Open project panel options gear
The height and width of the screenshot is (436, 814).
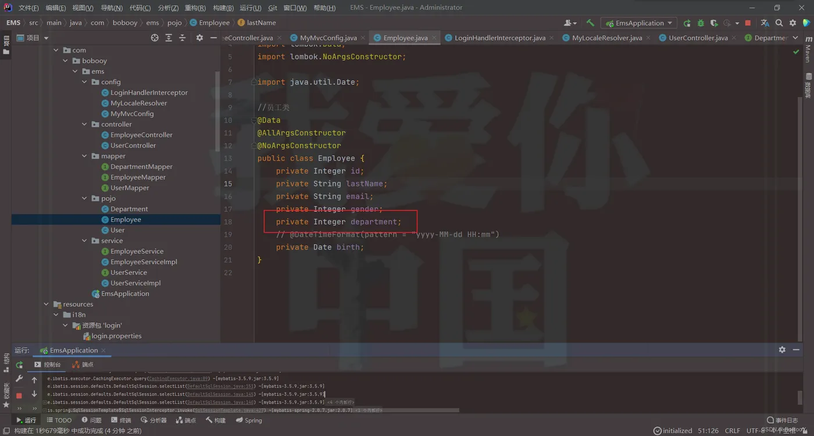pyautogui.click(x=199, y=38)
